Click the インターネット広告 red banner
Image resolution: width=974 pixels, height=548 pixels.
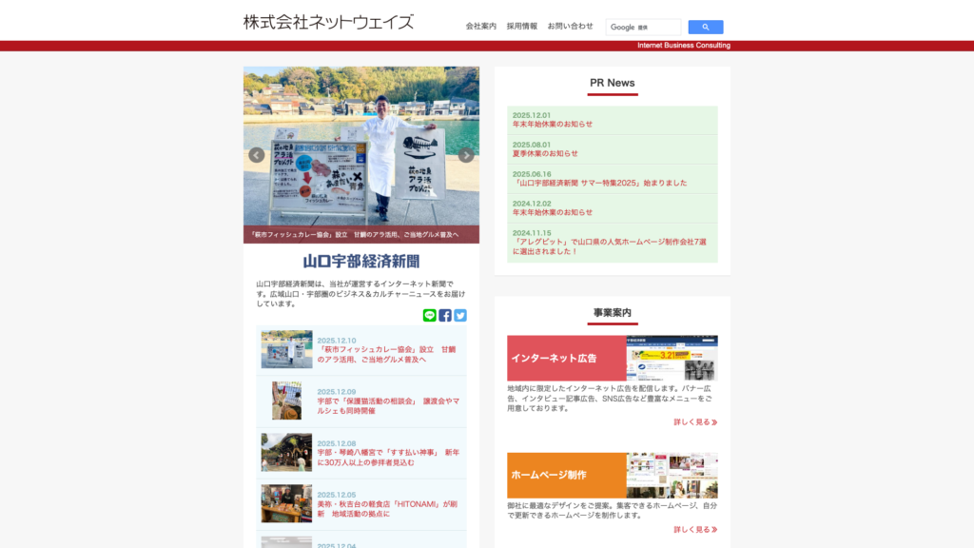tap(566, 358)
